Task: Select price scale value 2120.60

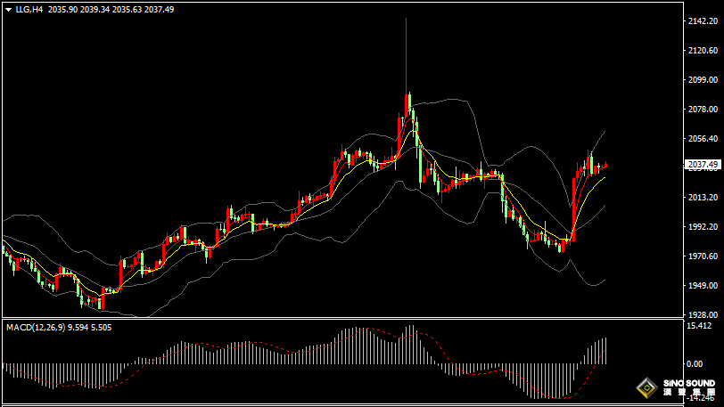Action: pyautogui.click(x=703, y=50)
